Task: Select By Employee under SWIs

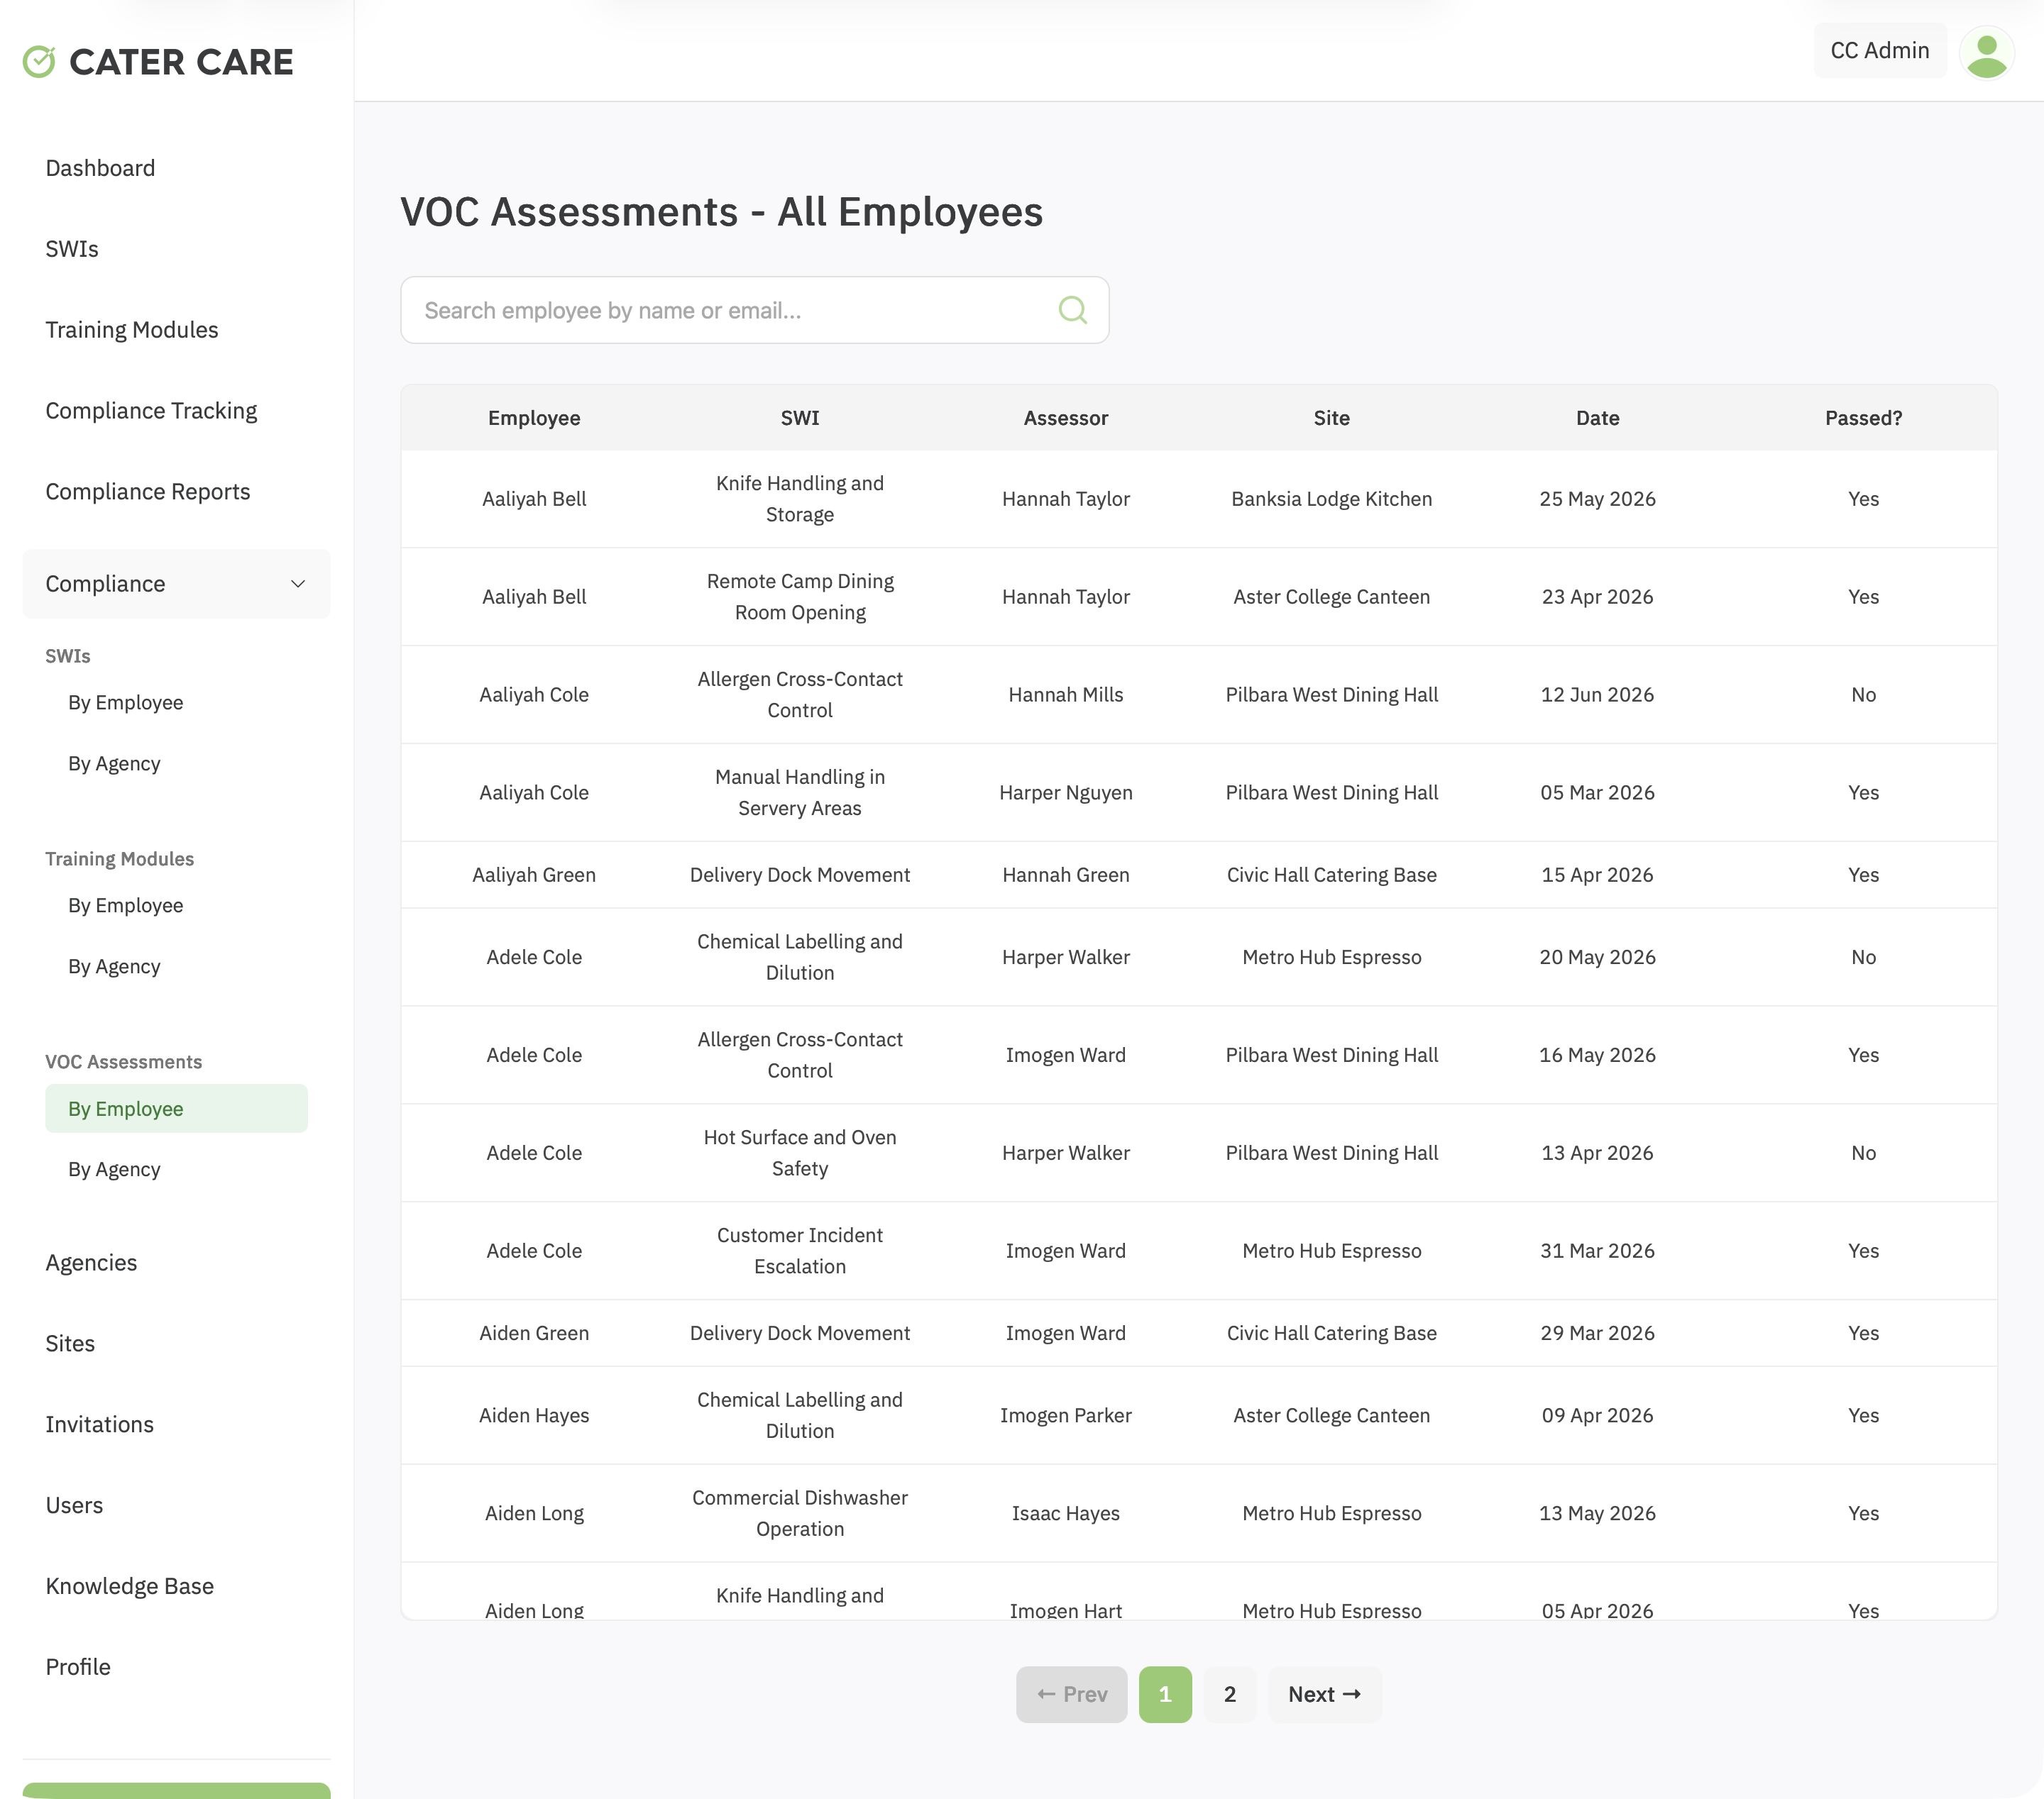Action: click(x=126, y=702)
